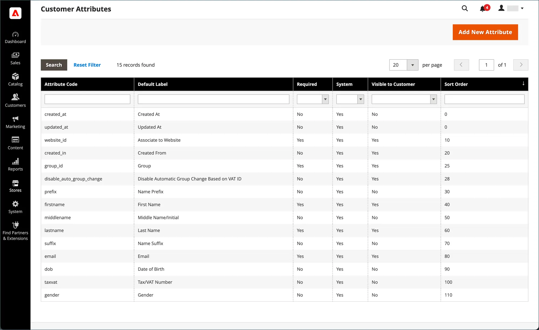Click the Reset Filter link

[x=87, y=65]
